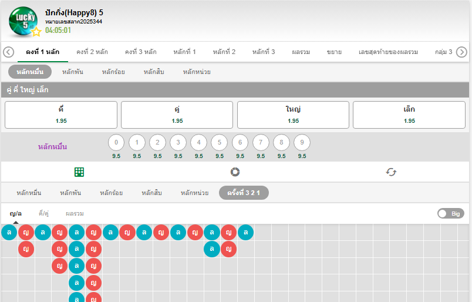Open the ผลรวม top tab
The image size is (472, 302).
(x=301, y=52)
